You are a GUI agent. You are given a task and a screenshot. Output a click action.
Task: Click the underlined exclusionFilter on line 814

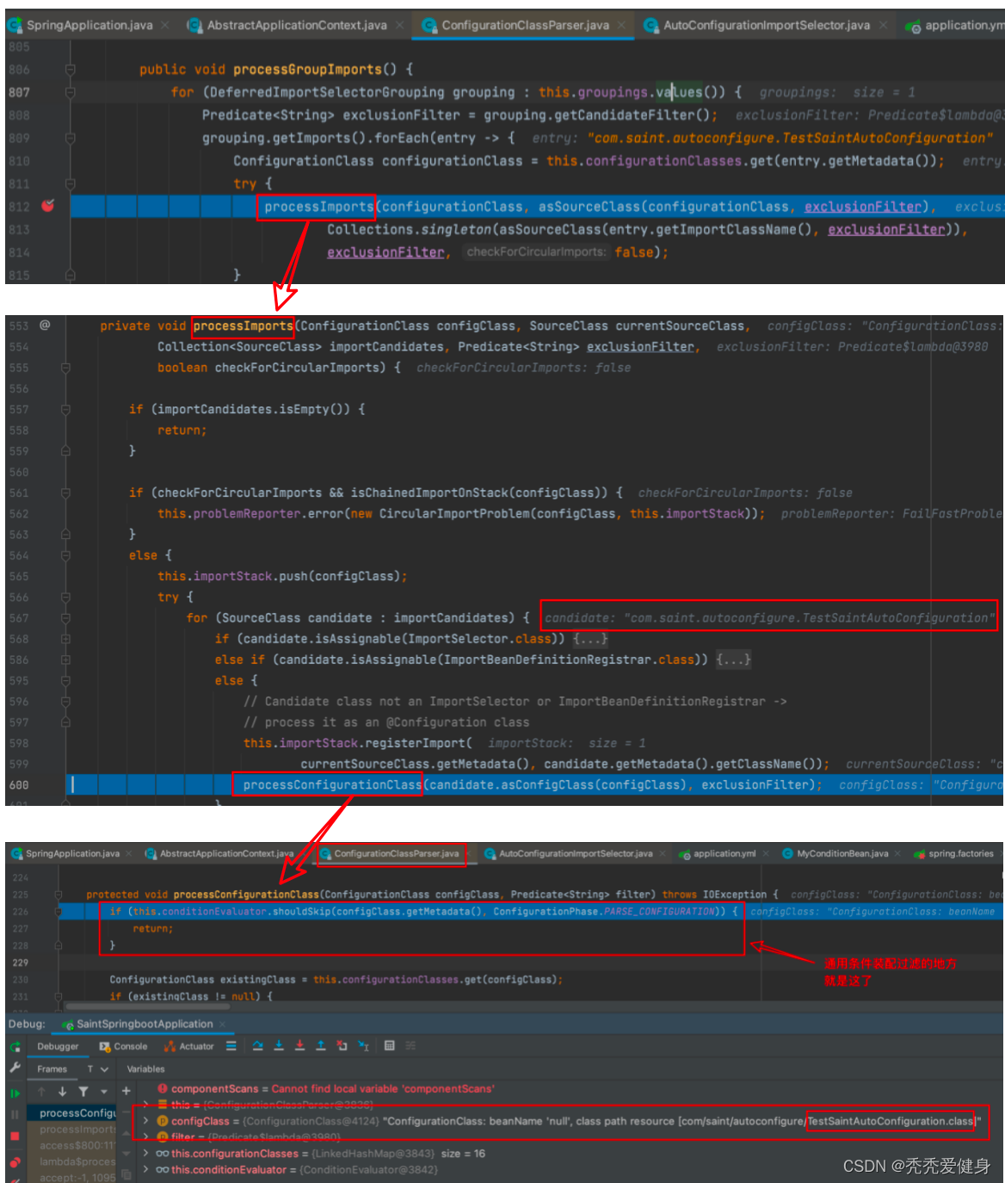click(x=385, y=252)
